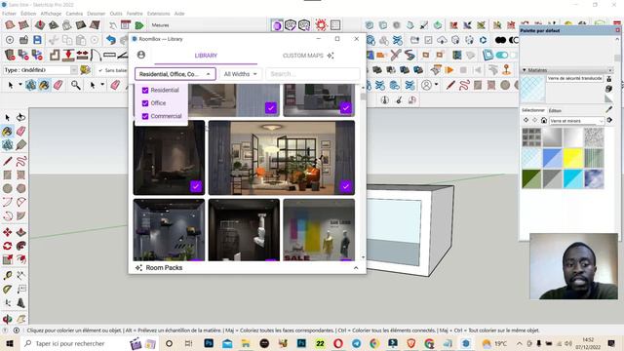Click the orange play animation icon
Screen dimensions: 624x351
449,70
